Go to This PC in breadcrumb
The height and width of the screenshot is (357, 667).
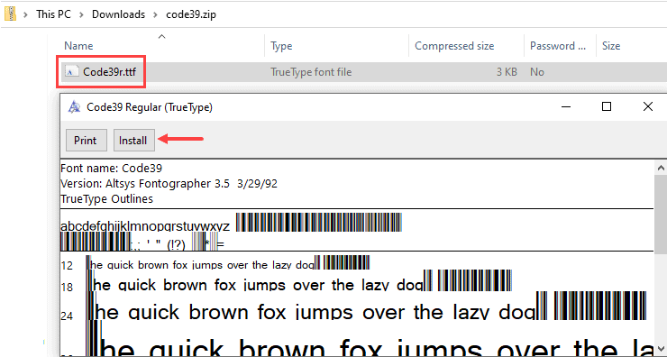tap(53, 14)
